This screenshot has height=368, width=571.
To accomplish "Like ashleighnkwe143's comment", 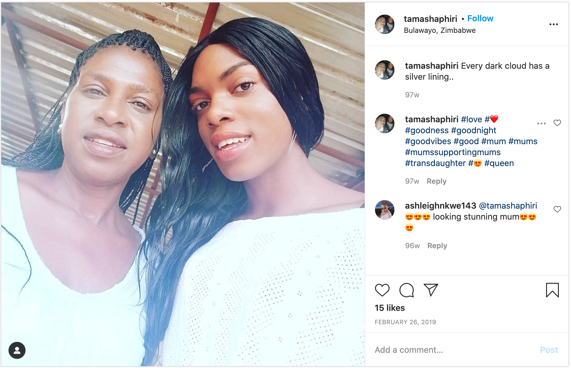I will coord(557,209).
